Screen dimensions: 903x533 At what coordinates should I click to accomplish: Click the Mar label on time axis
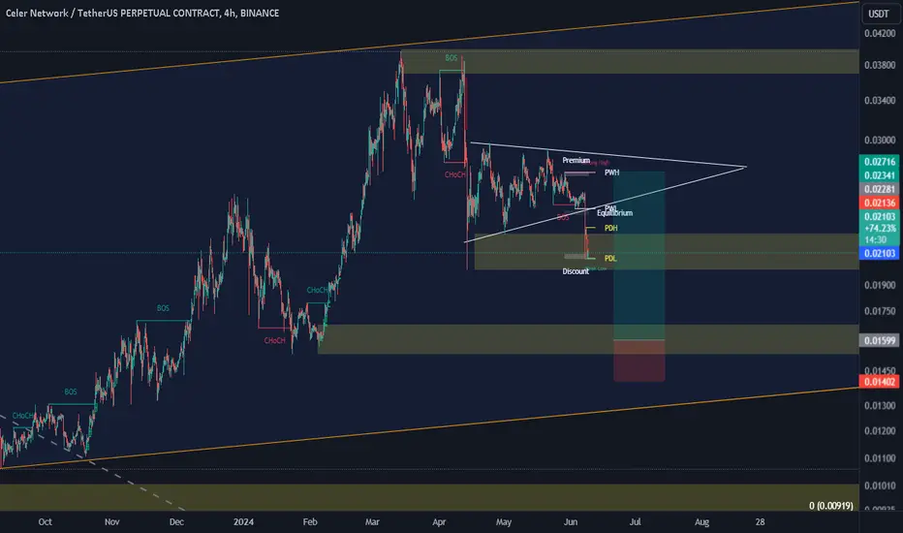(x=372, y=522)
